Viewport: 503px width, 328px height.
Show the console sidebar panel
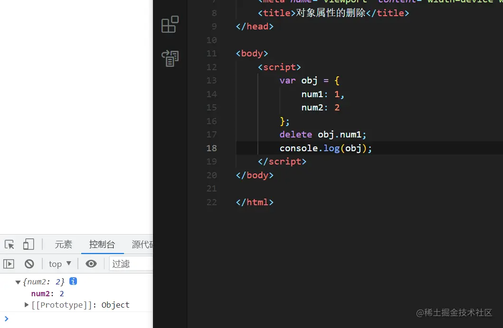pos(9,264)
